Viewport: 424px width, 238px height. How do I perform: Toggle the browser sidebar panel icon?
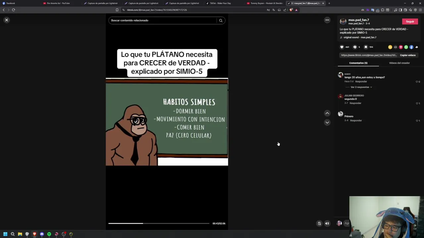click(x=400, y=10)
